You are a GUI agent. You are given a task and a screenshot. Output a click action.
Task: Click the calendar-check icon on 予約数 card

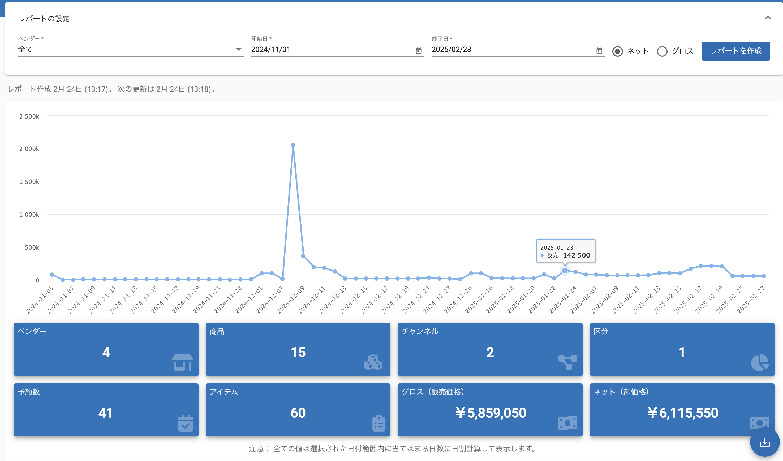[x=186, y=423]
